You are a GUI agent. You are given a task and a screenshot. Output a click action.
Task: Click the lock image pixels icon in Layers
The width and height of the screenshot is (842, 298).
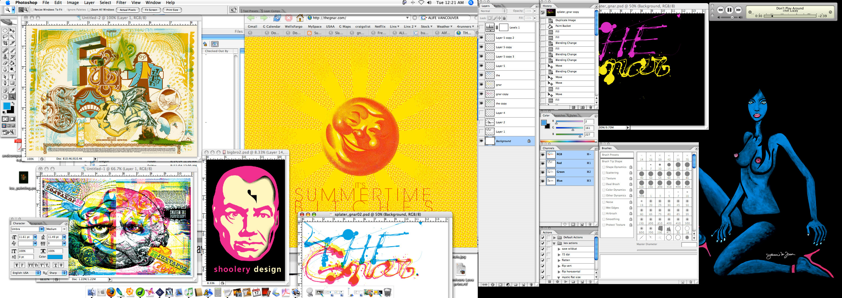tap(495, 18)
